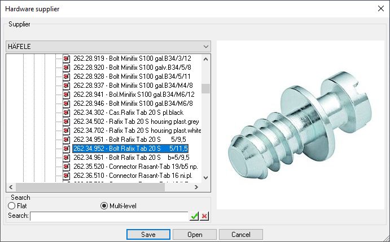The height and width of the screenshot is (242, 390).
Task: Click icon beside 262.28.946 Bolt Minifix item
Action: (66, 104)
